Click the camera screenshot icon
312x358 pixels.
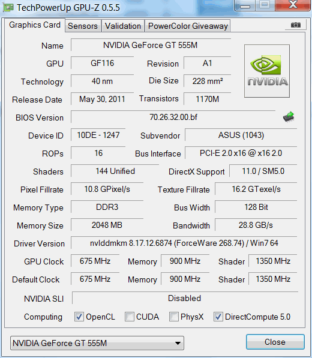pos(296,25)
